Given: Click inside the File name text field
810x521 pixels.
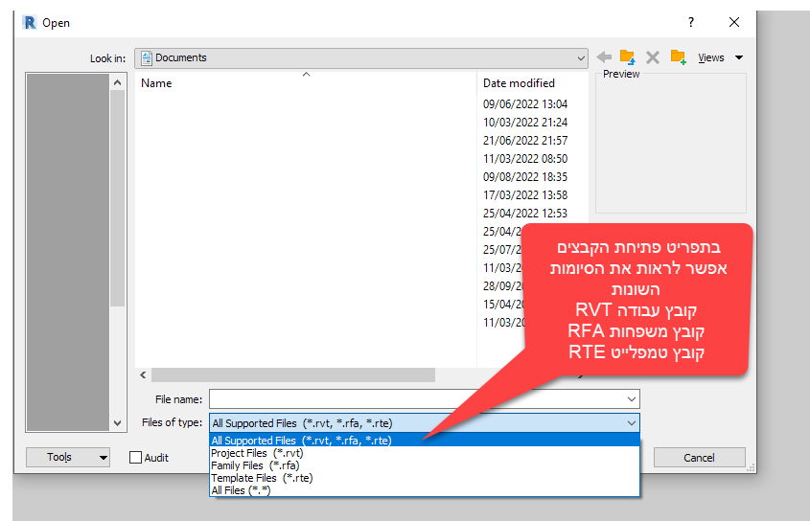Looking at the screenshot, I should (x=412, y=398).
